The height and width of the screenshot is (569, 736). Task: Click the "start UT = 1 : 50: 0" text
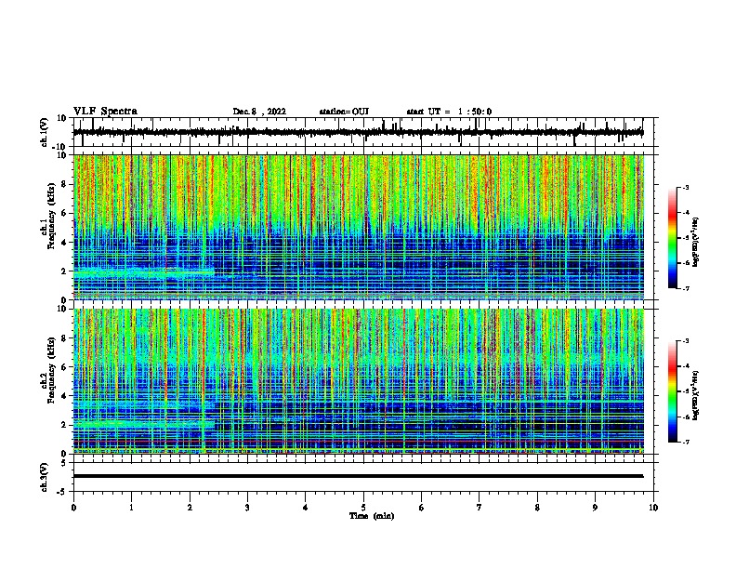coord(449,112)
